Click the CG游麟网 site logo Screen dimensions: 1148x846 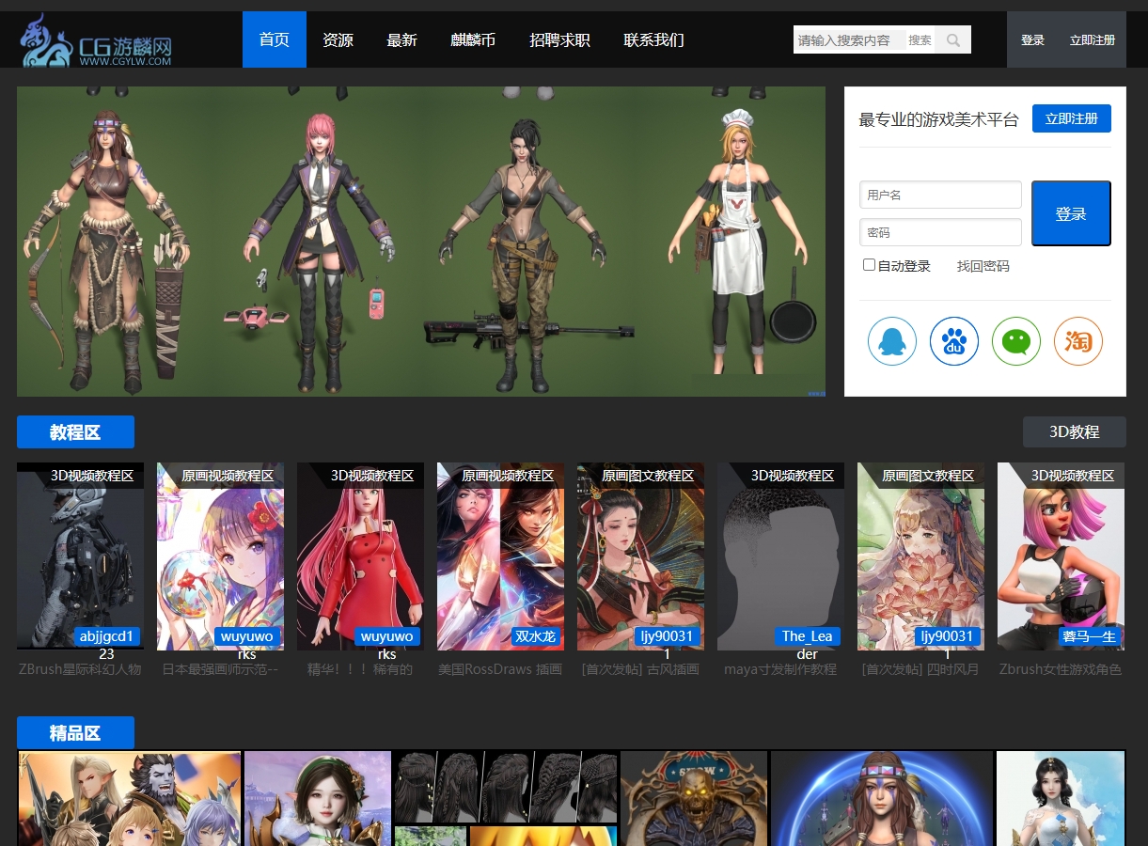click(x=97, y=40)
